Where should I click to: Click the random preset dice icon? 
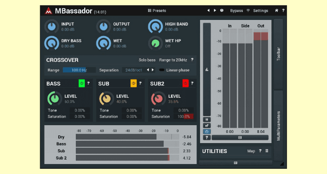tap(221, 10)
